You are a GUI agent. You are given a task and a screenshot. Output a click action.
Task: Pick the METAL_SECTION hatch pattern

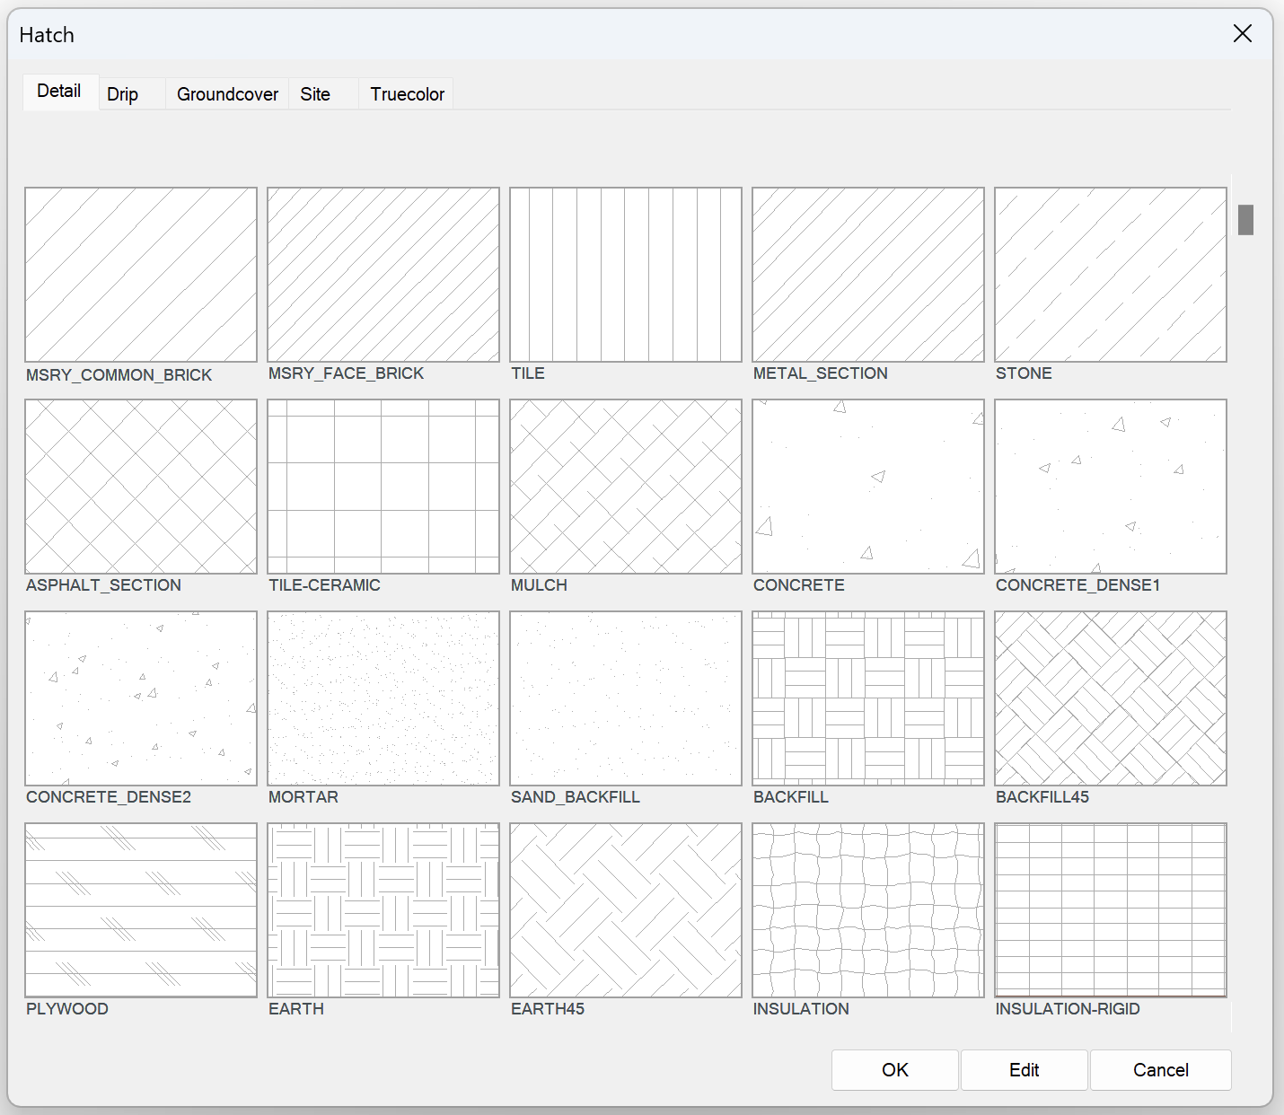(x=868, y=275)
